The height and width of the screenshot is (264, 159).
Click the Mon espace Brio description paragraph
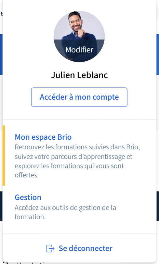pyautogui.click(x=78, y=161)
